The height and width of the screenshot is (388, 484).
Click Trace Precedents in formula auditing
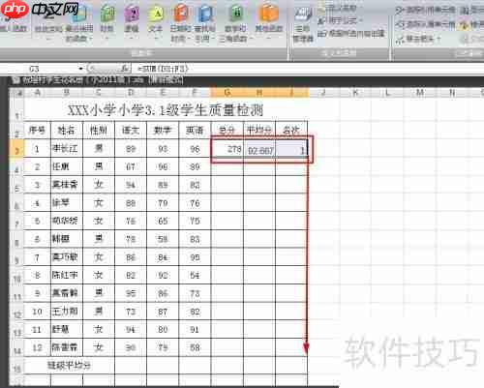425,10
